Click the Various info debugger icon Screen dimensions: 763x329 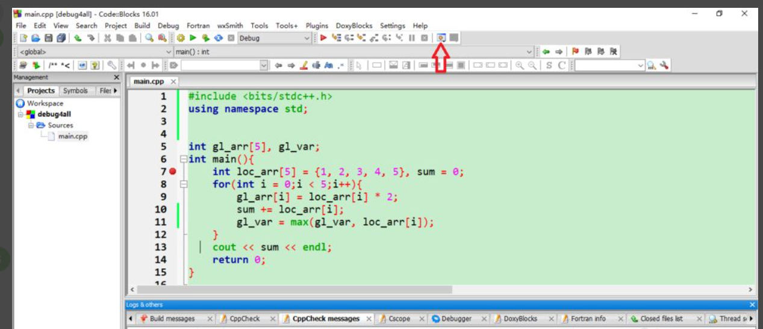453,38
